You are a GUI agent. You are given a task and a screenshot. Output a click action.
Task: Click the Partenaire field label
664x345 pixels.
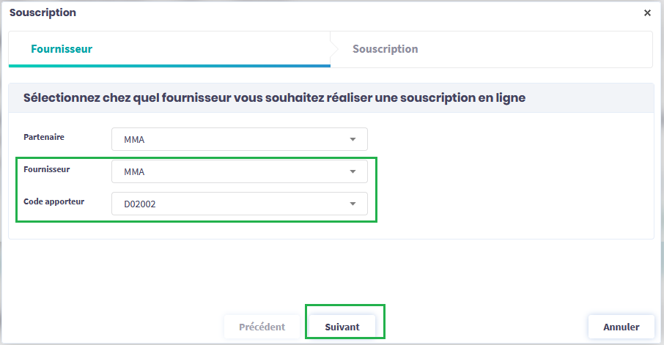point(44,136)
